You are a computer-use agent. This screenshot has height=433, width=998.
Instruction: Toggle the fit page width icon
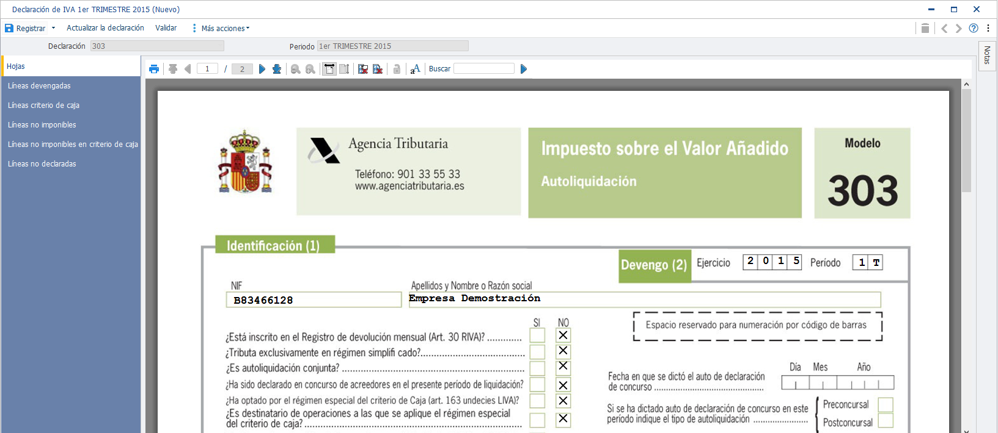click(x=329, y=69)
